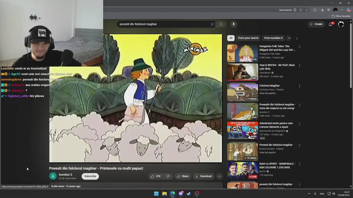Click the YouTube search magnifier button
The height and width of the screenshot is (198, 353).
click(221, 24)
